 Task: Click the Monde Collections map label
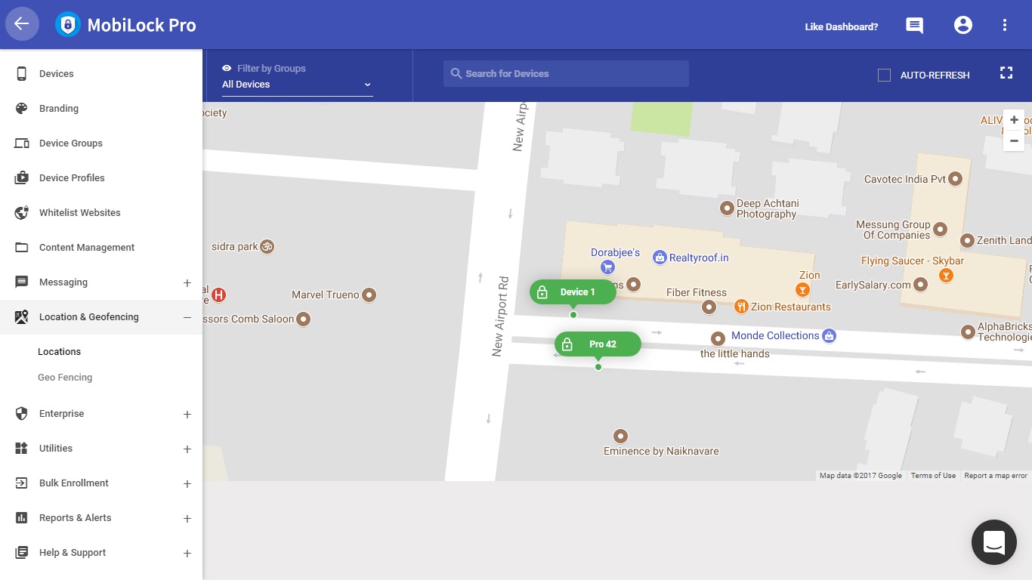point(775,335)
